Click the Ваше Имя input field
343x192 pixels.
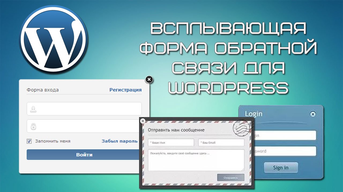pos(171,142)
